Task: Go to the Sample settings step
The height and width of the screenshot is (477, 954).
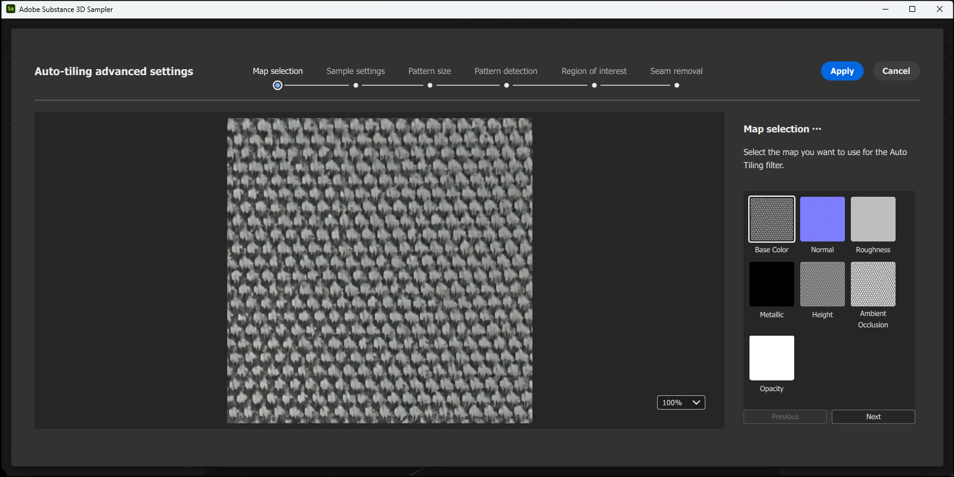Action: (355, 71)
